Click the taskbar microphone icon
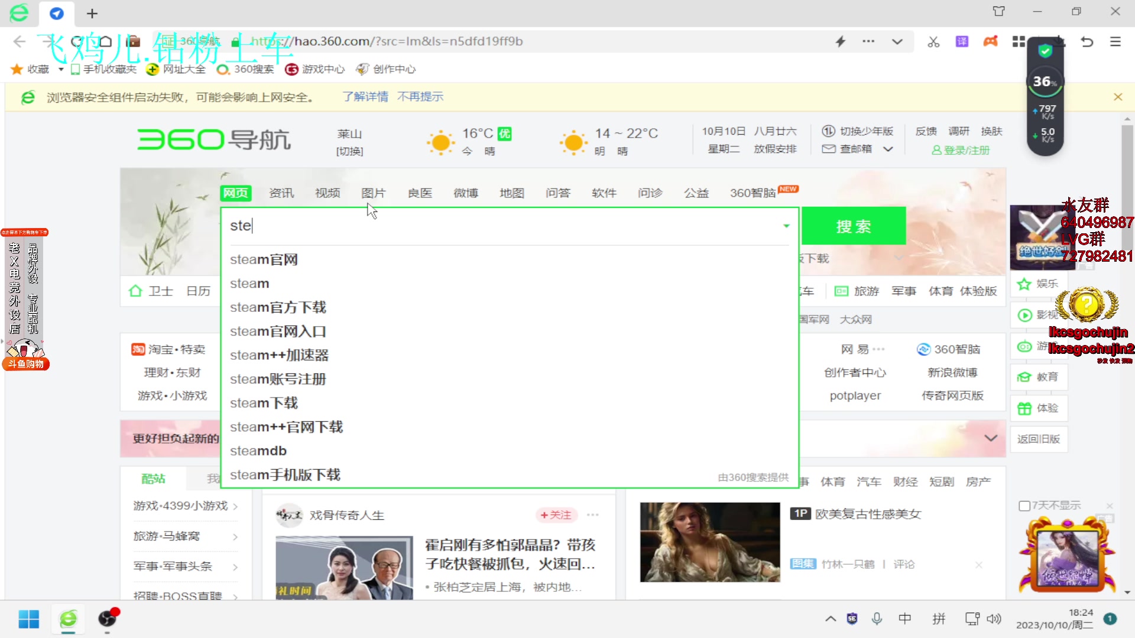 pos(877,619)
